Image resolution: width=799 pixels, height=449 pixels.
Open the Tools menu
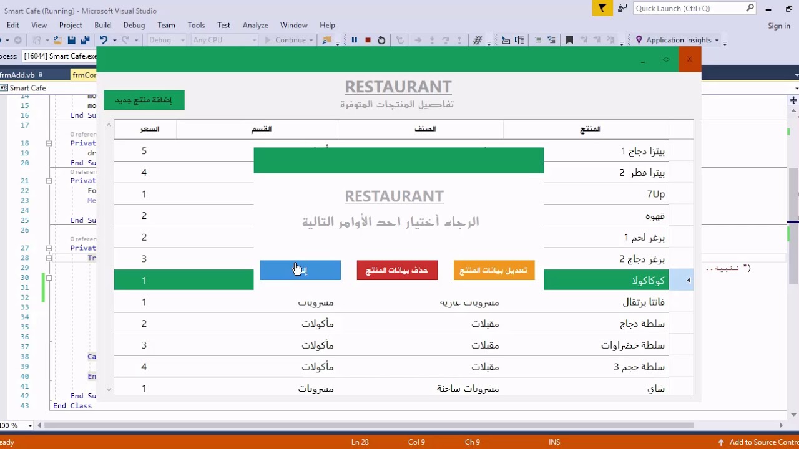click(x=196, y=25)
